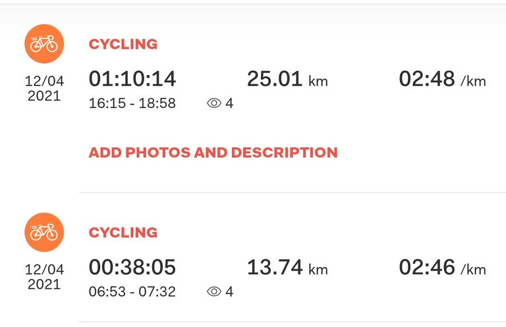Select the 25.01 km distance
Image resolution: width=506 pixels, height=327 pixels.
(287, 79)
